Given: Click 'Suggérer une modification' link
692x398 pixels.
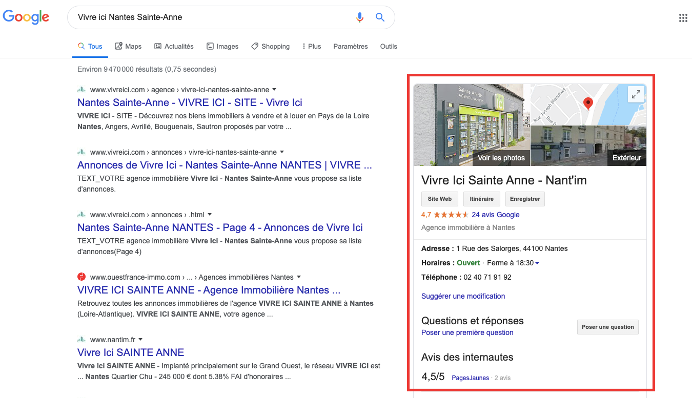Looking at the screenshot, I should [463, 296].
